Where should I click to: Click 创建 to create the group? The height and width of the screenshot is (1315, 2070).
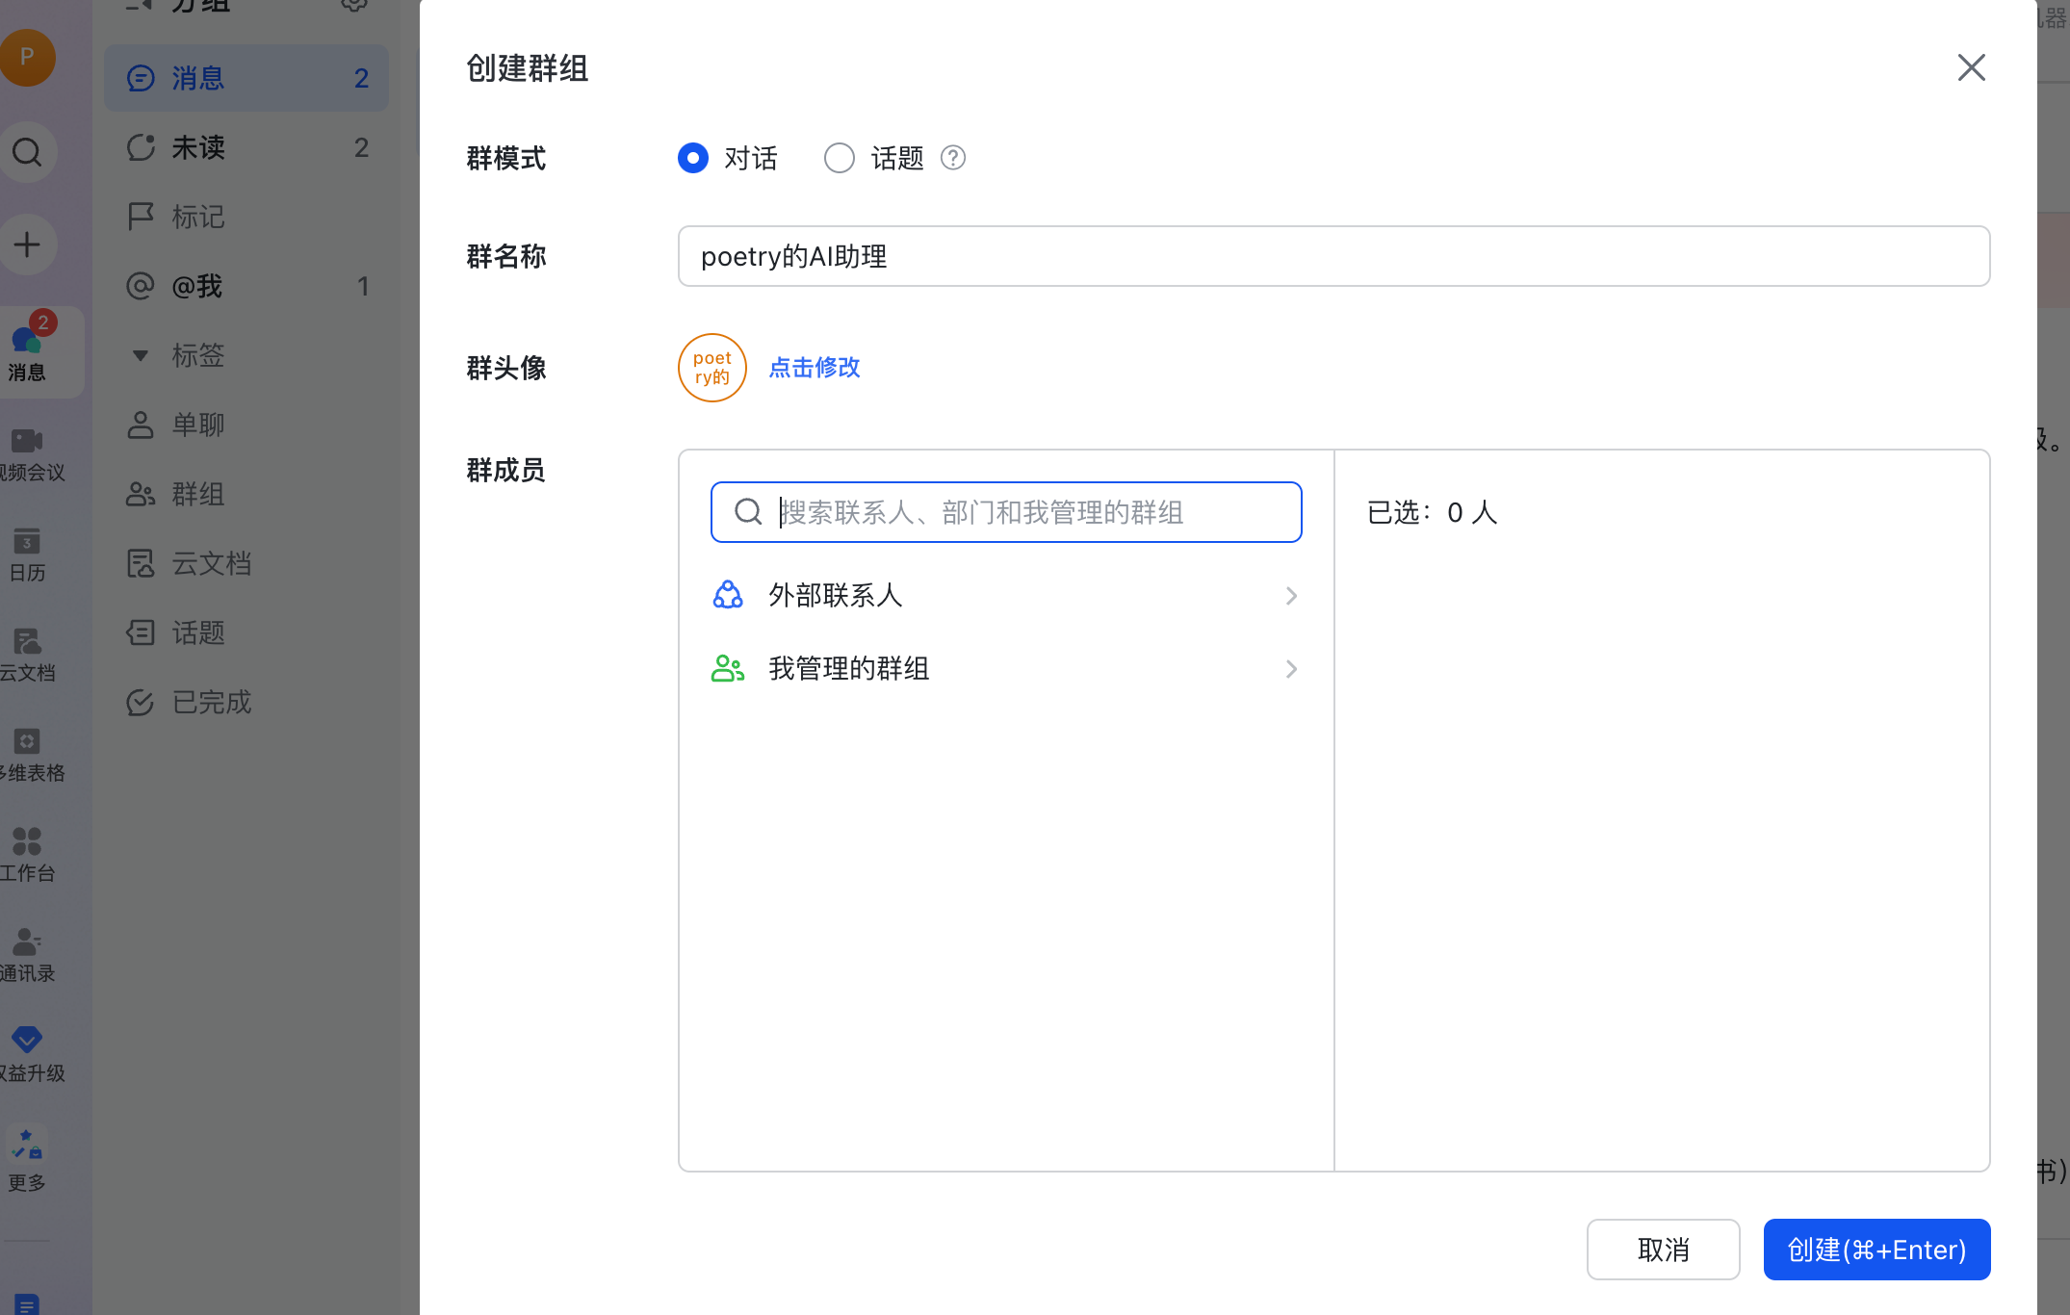coord(1876,1249)
